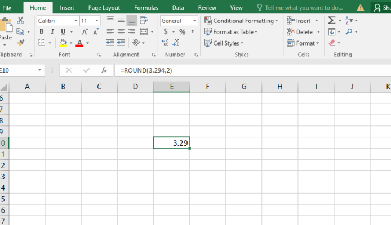Open Sort & Filter tool
Image resolution: width=391 pixels, height=225 pixels.
point(349,20)
